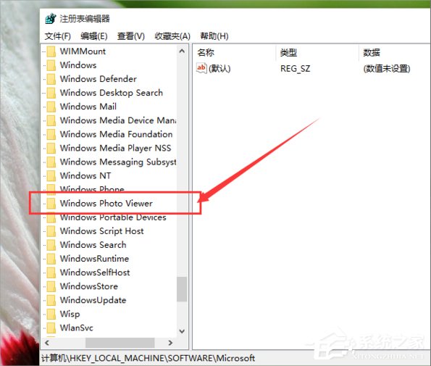Click the WindowsStore folder icon
This screenshot has width=431, height=366.
coord(51,286)
